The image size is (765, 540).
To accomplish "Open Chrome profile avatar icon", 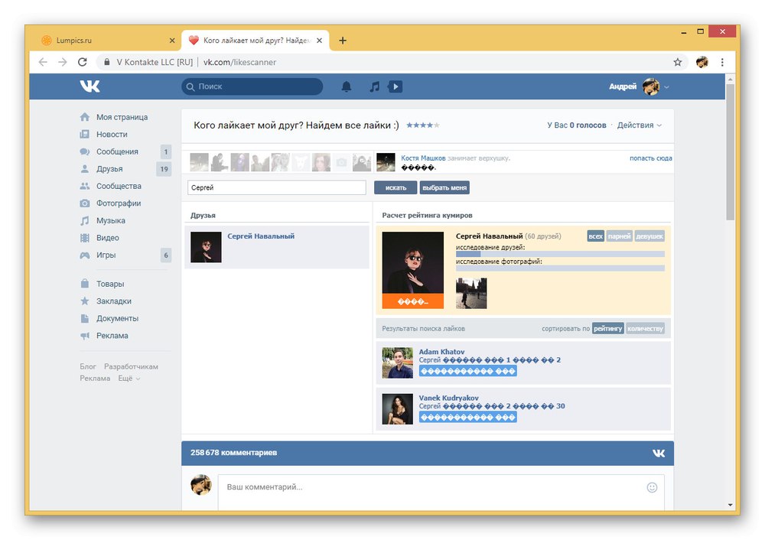I will 702,62.
